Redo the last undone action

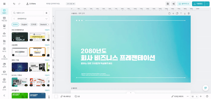[x=19, y=4]
